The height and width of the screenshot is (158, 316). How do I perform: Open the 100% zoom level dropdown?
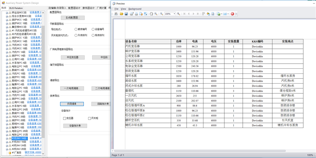(174, 14)
